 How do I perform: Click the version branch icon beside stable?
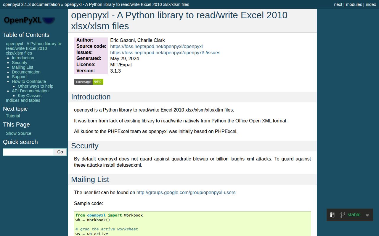pyautogui.click(x=343, y=215)
